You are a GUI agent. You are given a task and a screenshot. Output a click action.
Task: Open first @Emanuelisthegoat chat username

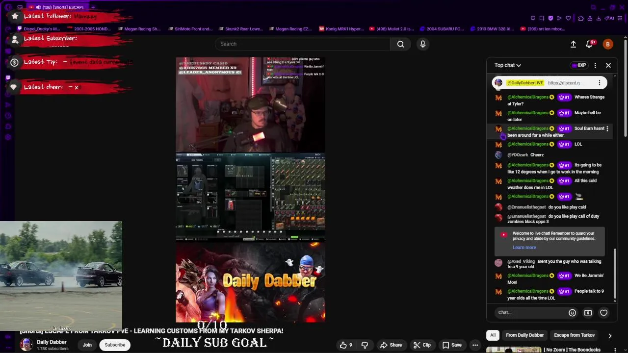[526, 207]
